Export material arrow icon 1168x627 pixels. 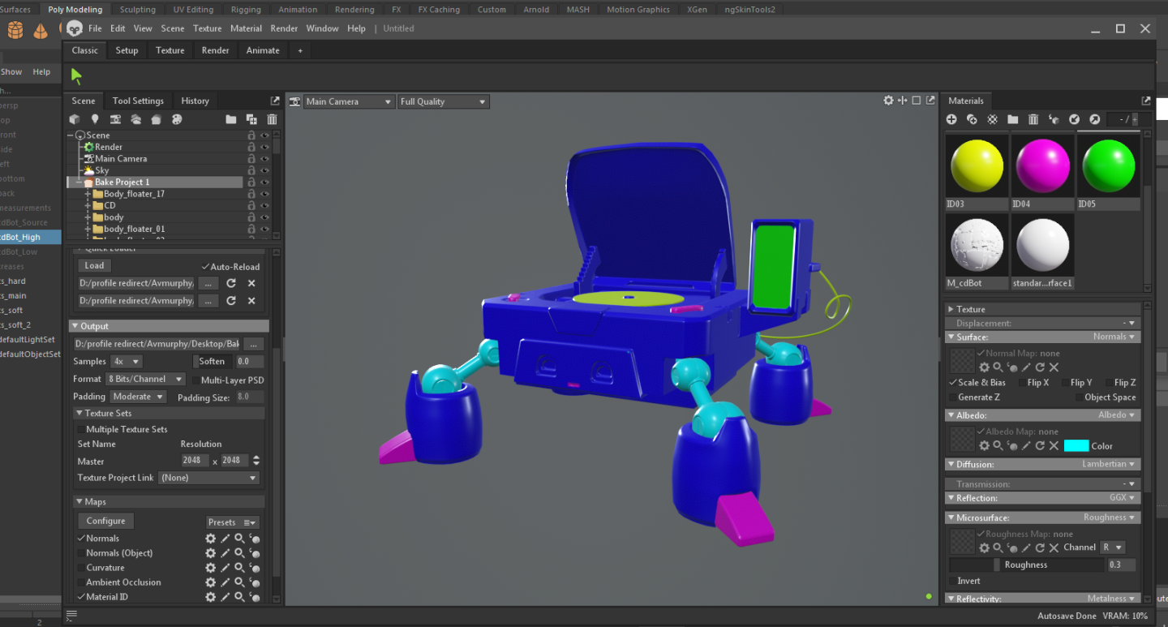pos(1094,119)
